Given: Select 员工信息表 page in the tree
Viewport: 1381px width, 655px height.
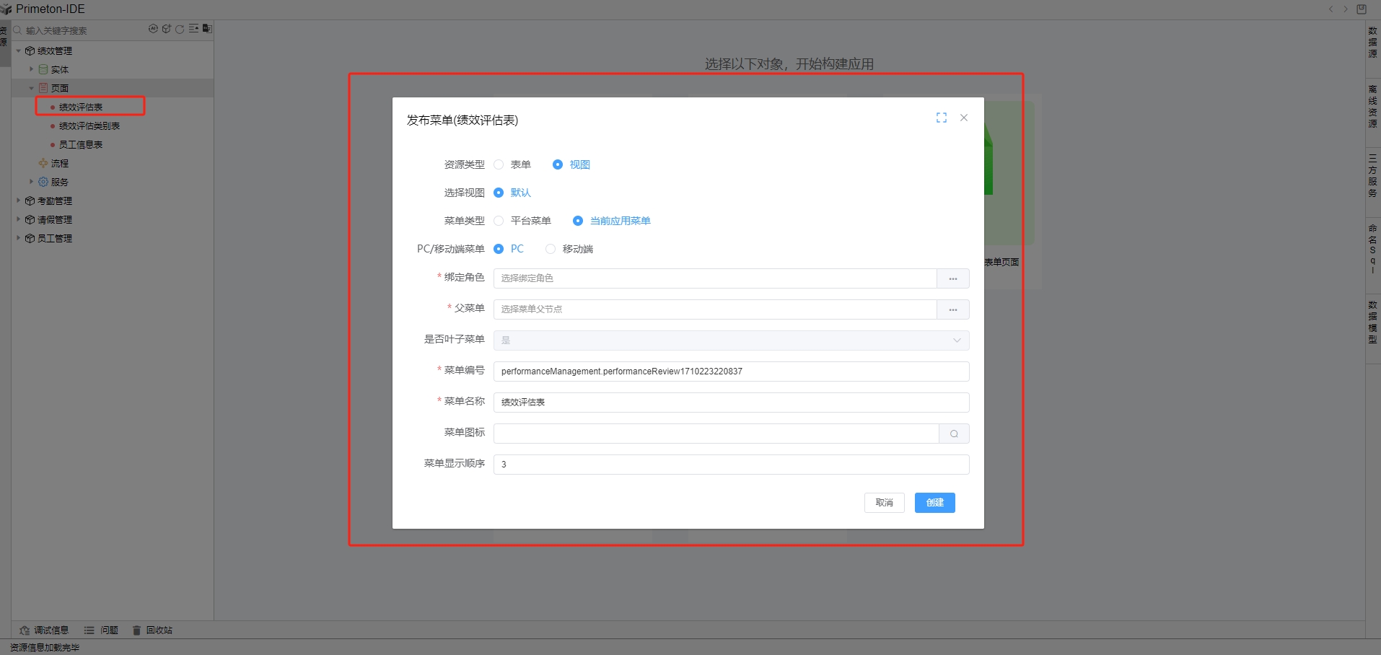Looking at the screenshot, I should click(81, 144).
